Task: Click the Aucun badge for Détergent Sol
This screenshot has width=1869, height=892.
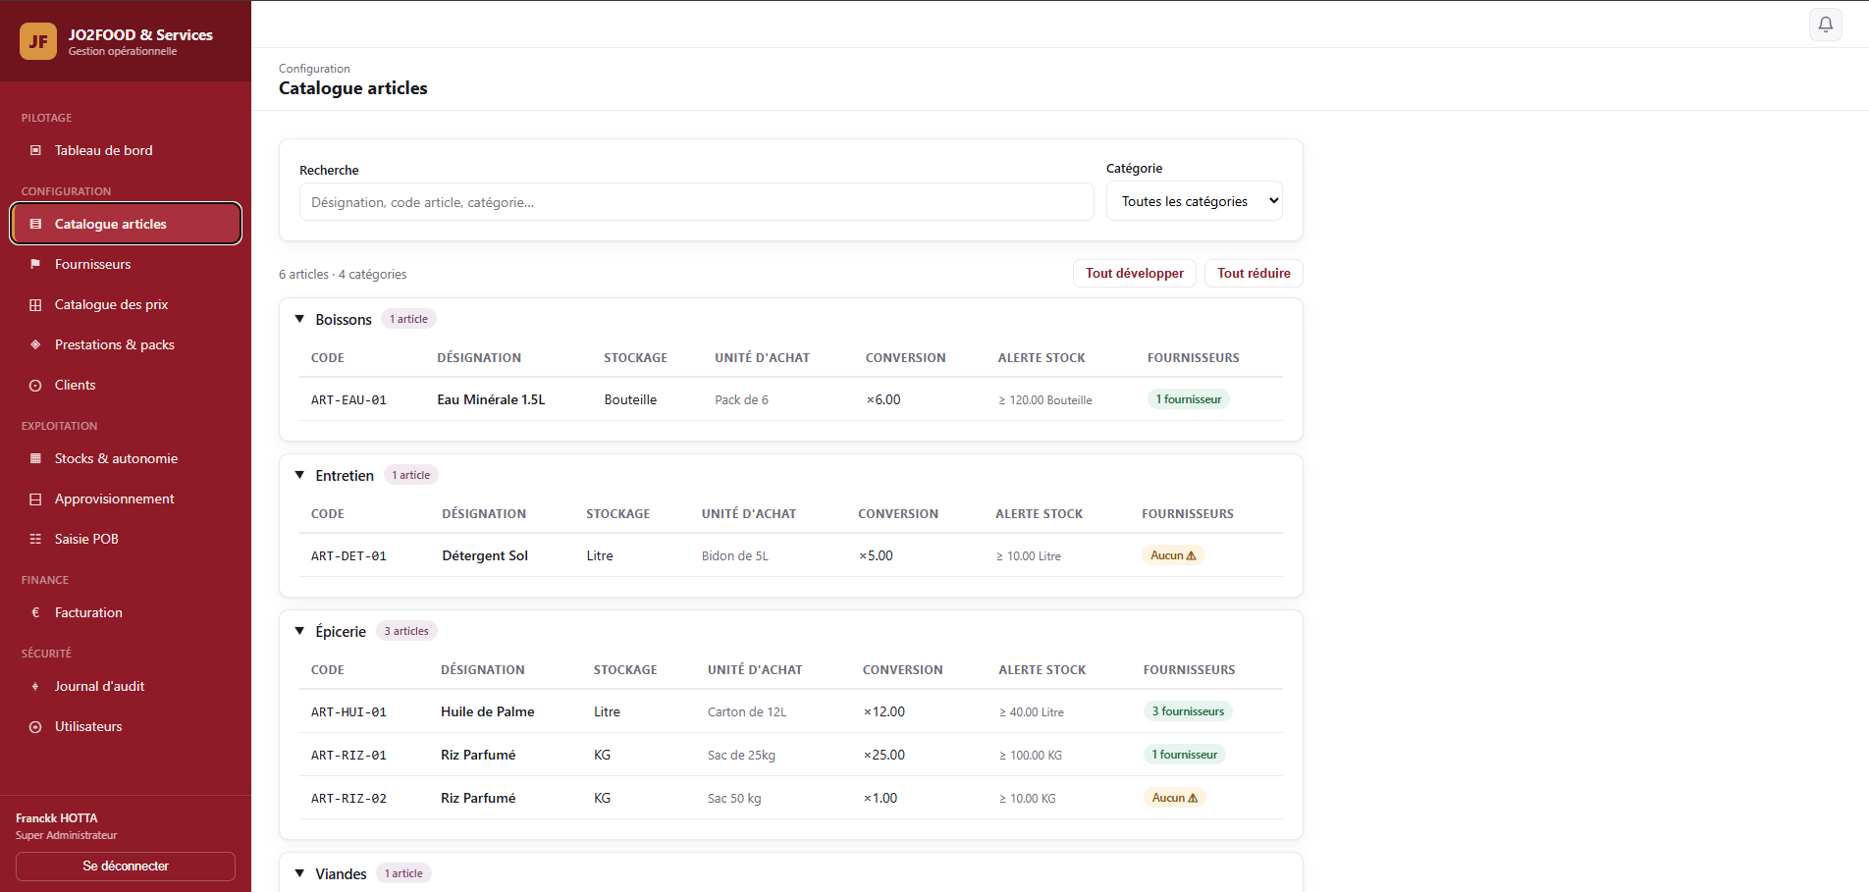Action: click(x=1173, y=555)
